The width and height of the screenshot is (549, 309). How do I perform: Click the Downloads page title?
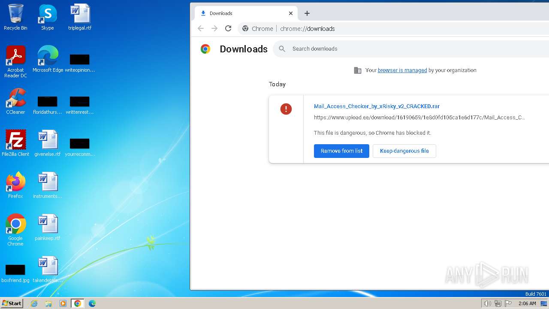[244, 49]
